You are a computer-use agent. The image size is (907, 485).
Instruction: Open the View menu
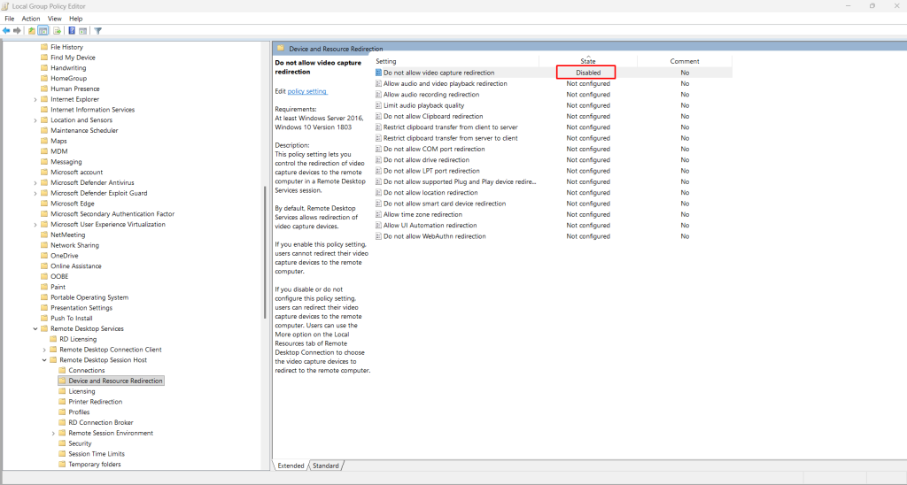point(54,19)
